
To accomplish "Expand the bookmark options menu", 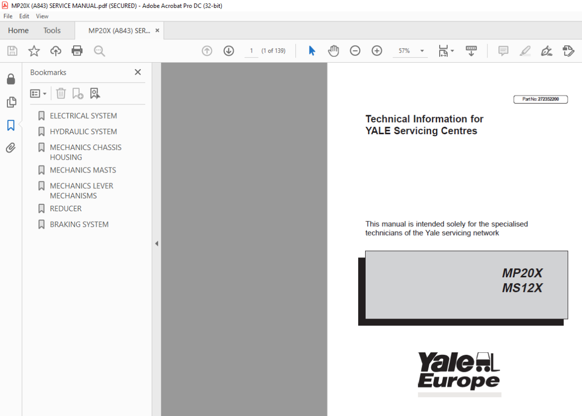I will (38, 93).
